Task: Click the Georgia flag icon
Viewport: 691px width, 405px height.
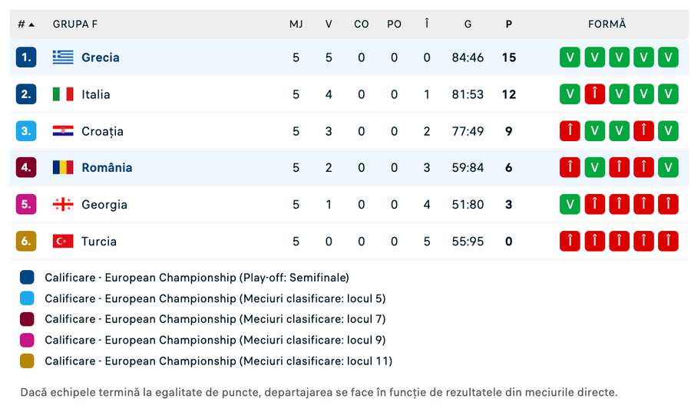Action: pyautogui.click(x=63, y=205)
